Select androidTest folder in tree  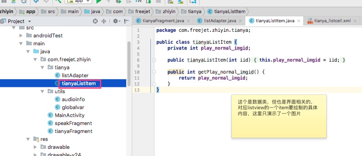coord(44,36)
